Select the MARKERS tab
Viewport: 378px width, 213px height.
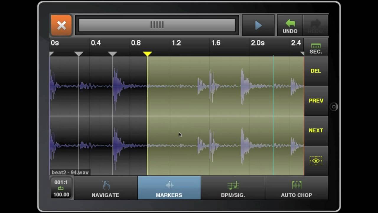[x=169, y=188]
